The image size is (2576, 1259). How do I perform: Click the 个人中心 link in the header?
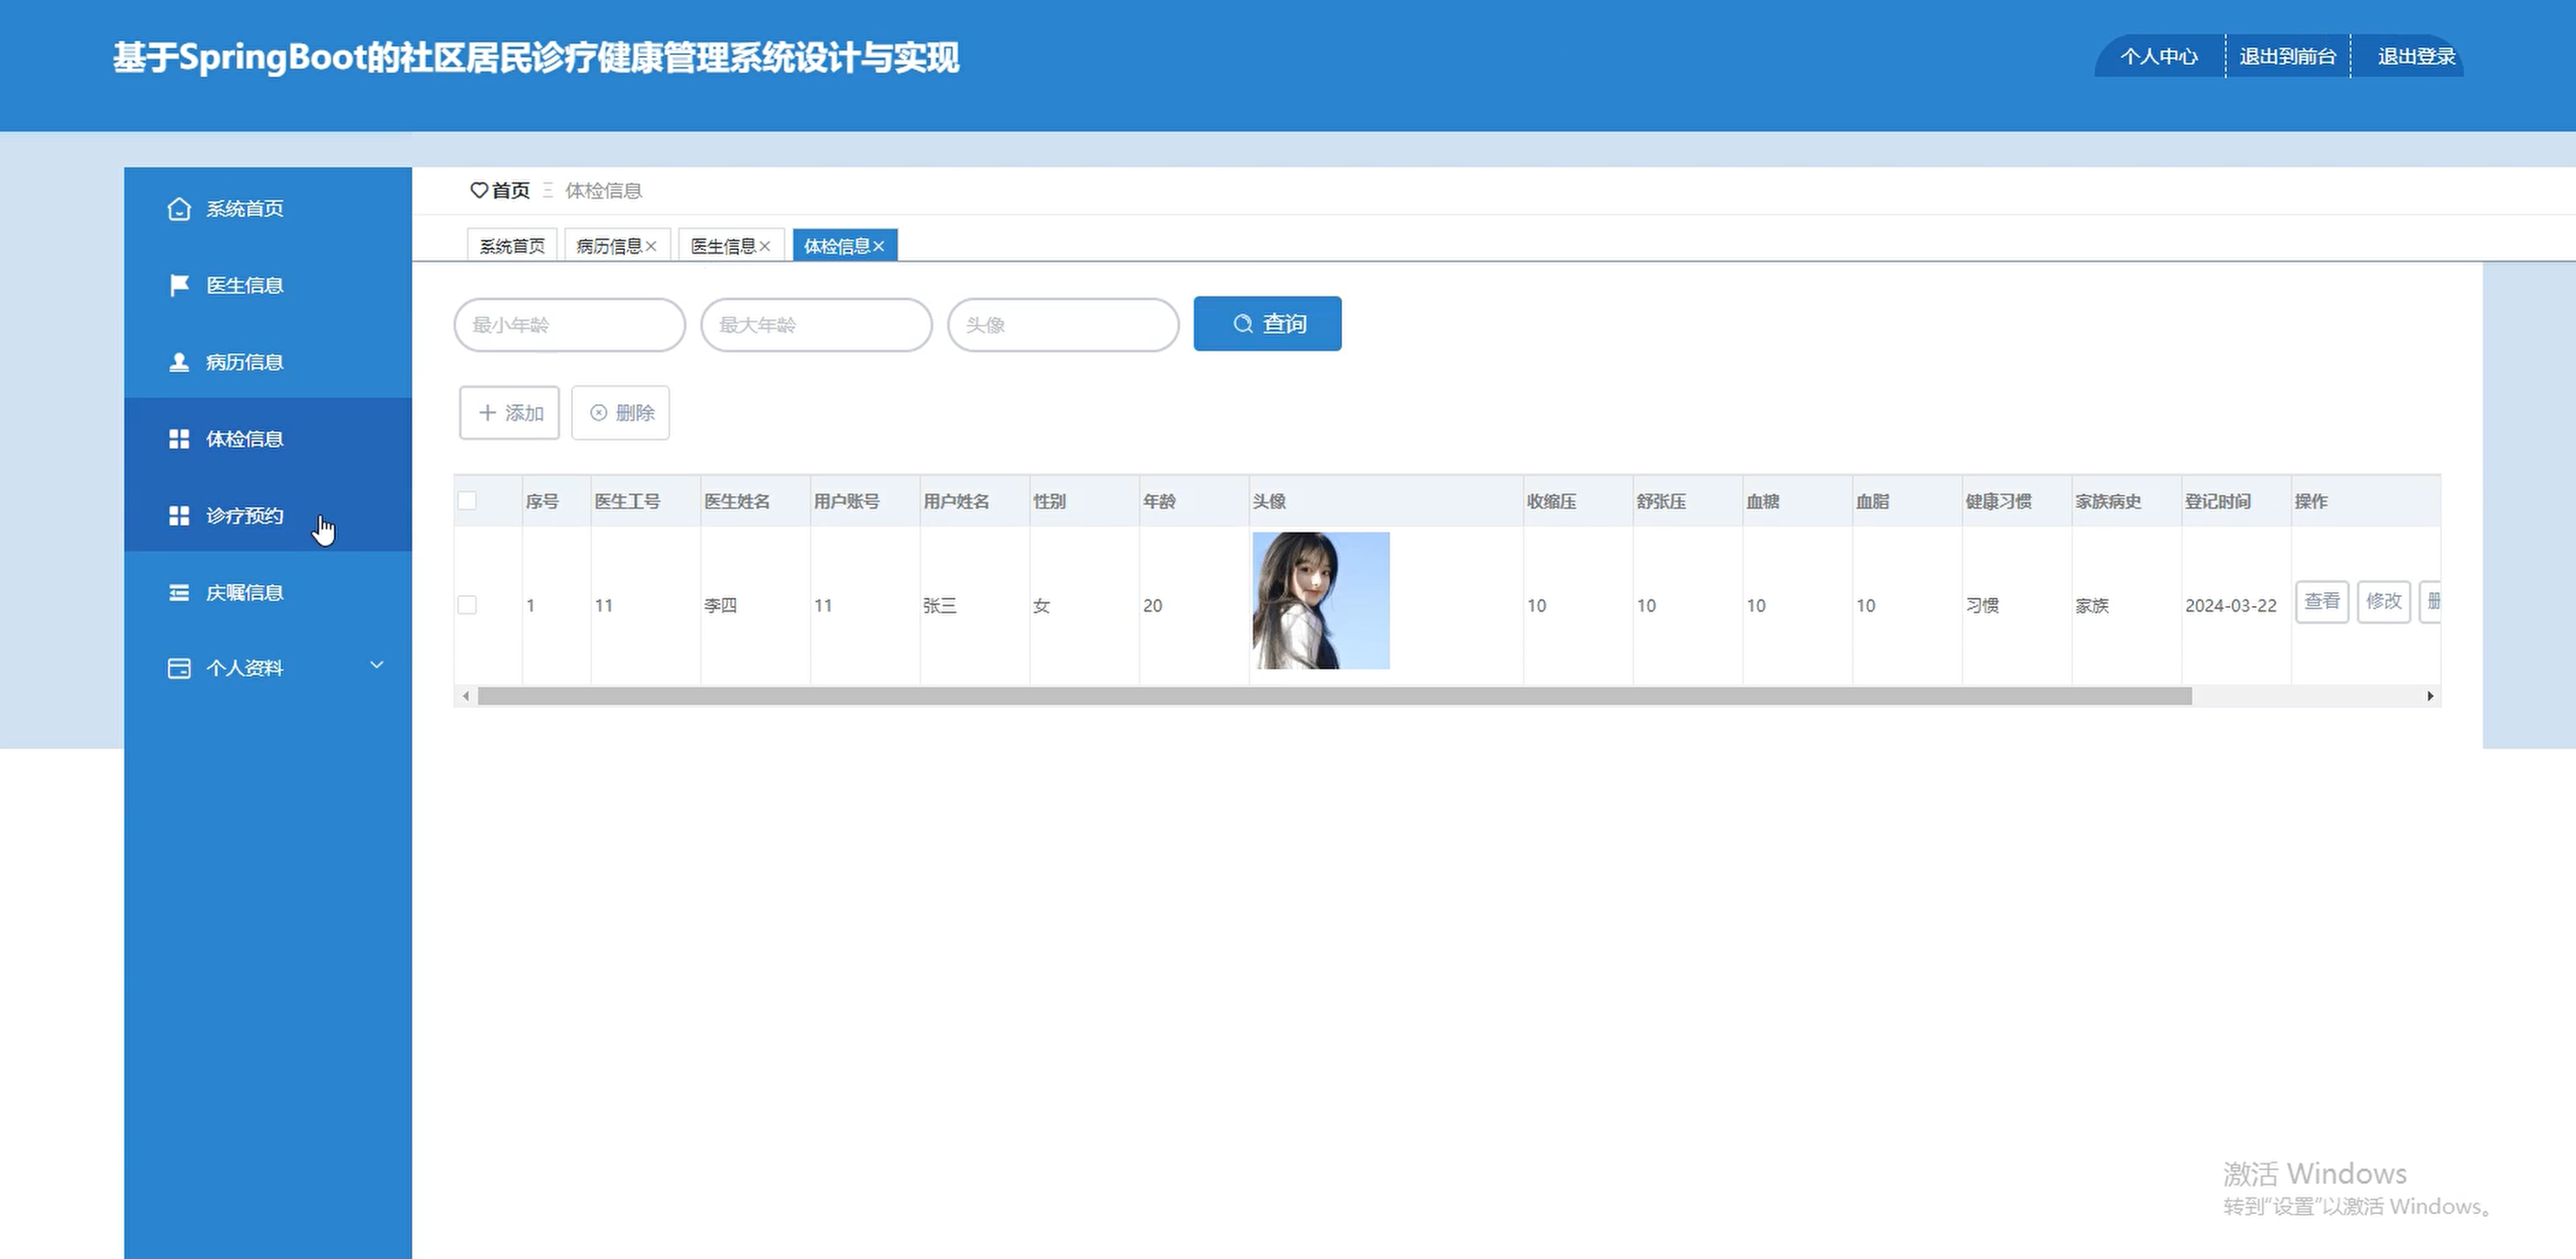[2159, 56]
